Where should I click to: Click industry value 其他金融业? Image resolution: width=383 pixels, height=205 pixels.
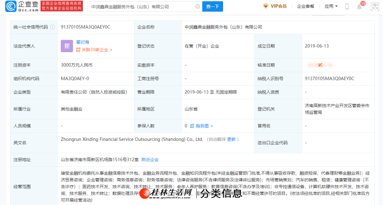71,109
